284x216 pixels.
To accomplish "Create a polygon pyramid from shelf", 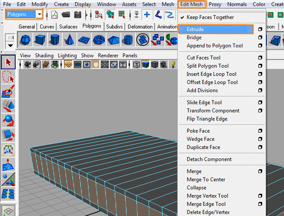I will [x=113, y=40].
